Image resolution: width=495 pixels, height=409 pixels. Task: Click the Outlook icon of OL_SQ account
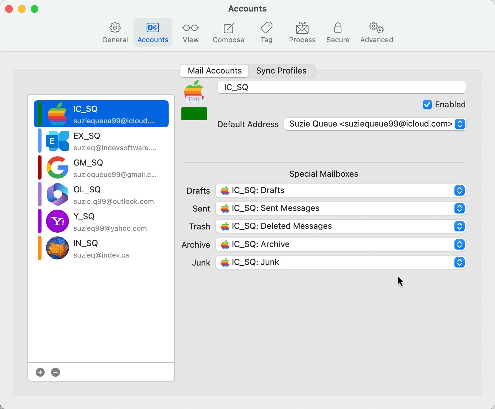point(57,194)
